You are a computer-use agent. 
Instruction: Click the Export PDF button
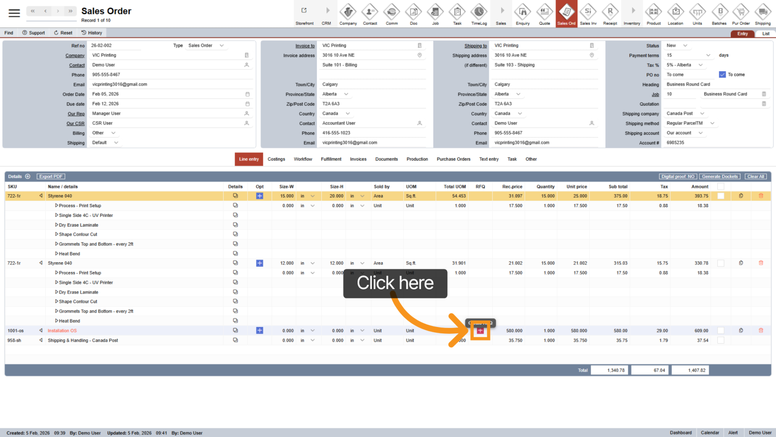(51, 177)
